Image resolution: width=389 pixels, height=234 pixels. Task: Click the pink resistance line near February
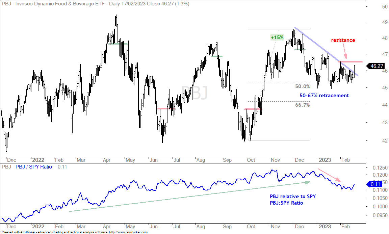[x=350, y=61]
